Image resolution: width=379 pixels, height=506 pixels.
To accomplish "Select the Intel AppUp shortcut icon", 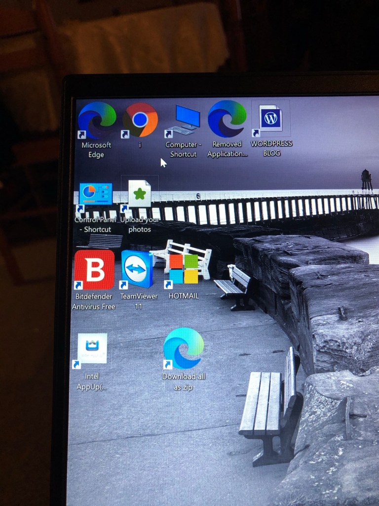I will (92, 349).
